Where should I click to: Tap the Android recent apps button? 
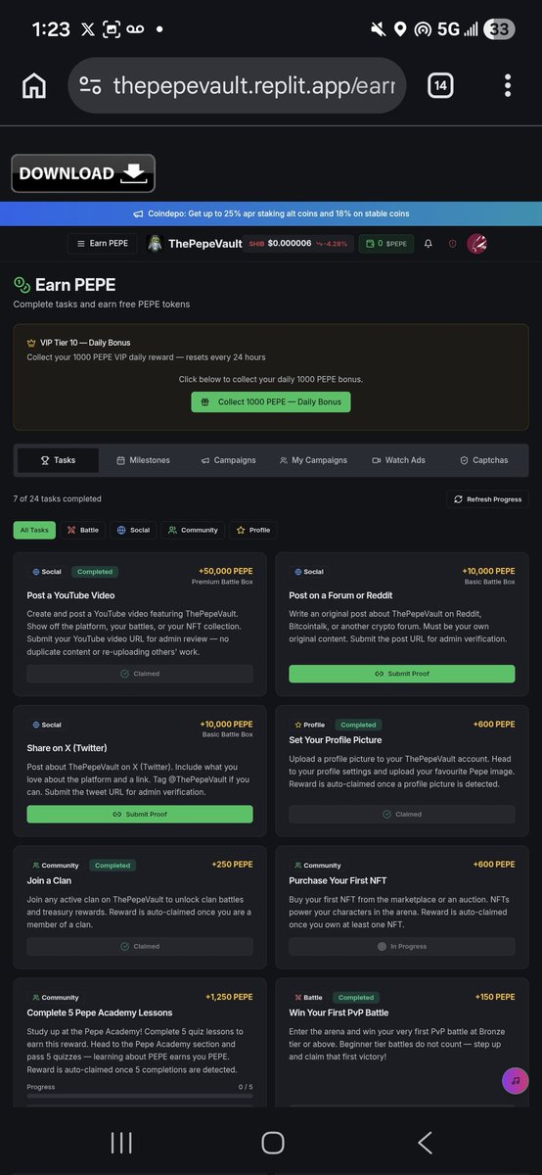tap(121, 1142)
